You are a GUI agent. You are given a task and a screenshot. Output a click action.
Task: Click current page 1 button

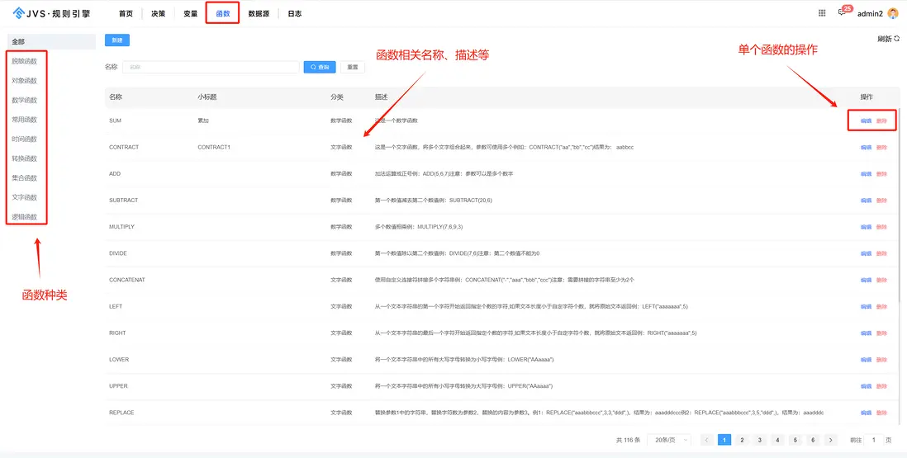(724, 440)
